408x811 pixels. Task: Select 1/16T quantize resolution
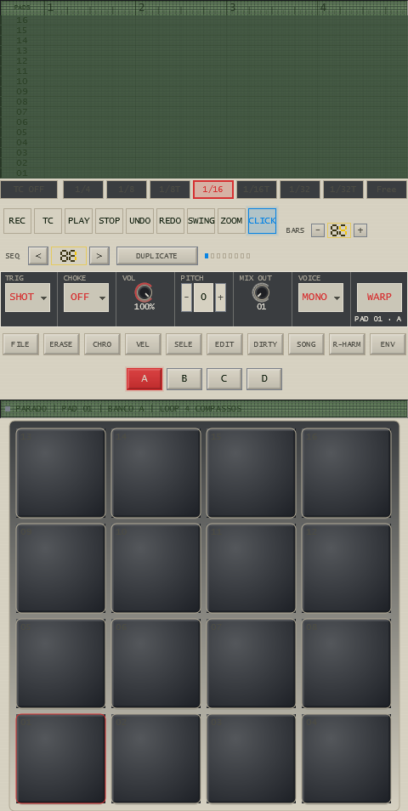[x=257, y=190]
